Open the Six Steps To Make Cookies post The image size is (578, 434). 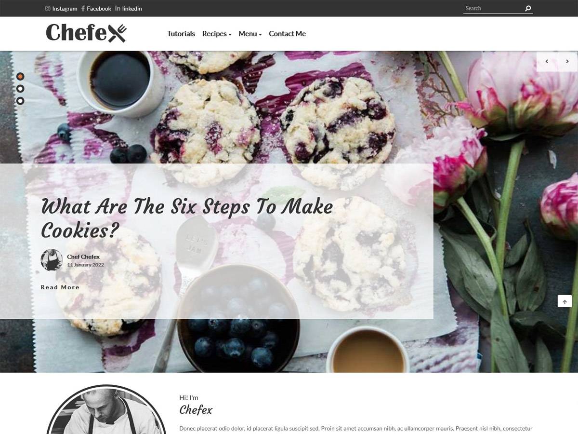pos(187,218)
